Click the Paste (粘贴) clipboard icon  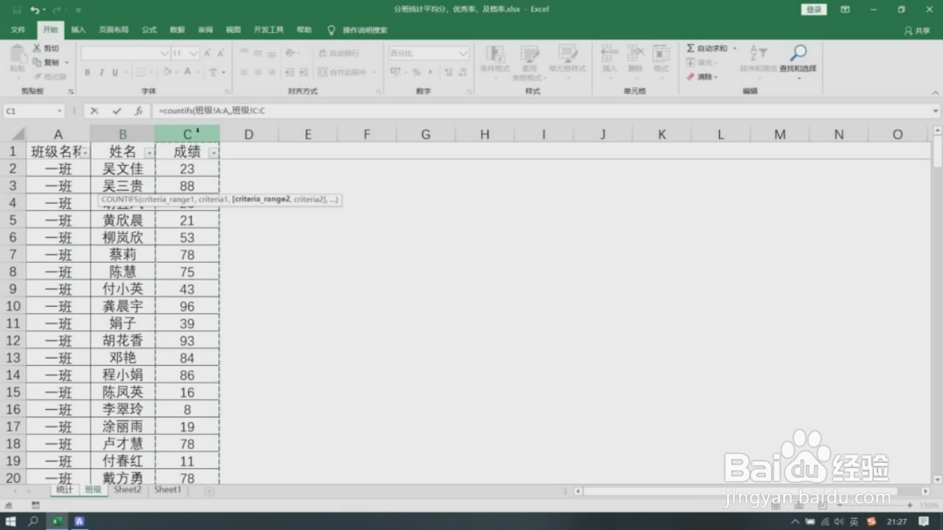[17, 54]
